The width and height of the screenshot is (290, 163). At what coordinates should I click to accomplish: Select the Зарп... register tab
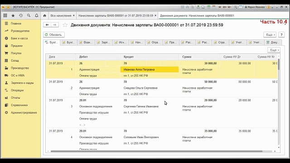[x=104, y=42]
